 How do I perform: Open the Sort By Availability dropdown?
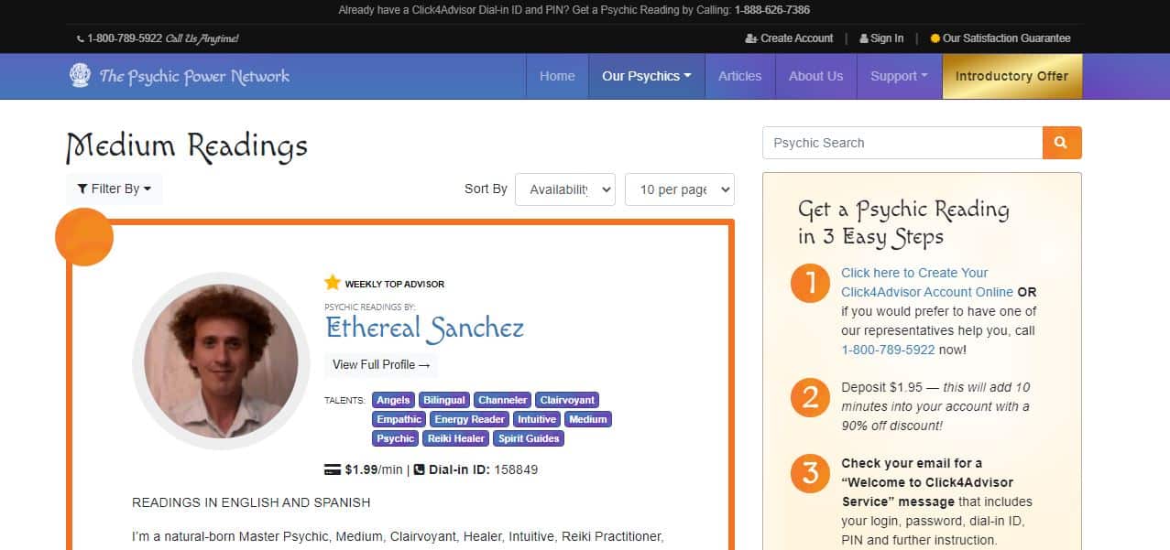click(x=565, y=189)
